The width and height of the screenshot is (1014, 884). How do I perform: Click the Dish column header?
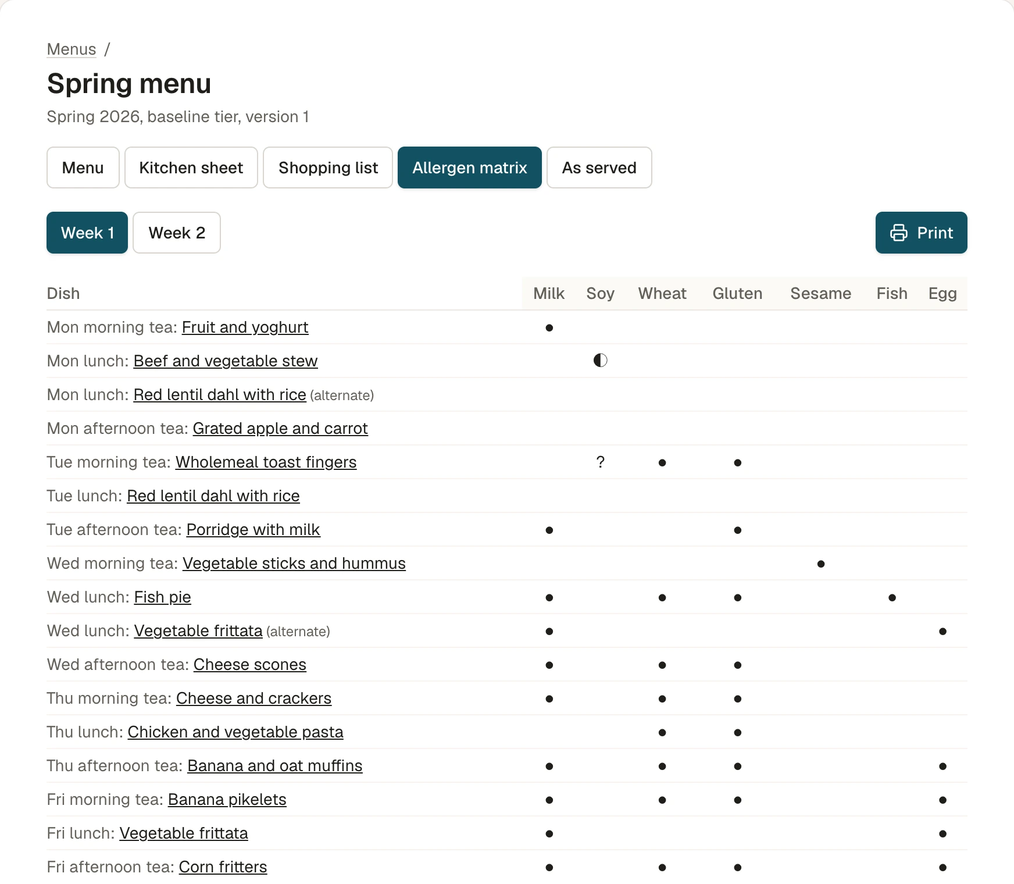coord(63,293)
